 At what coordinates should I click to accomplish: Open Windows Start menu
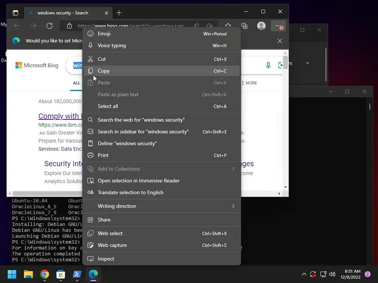pyautogui.click(x=12, y=274)
